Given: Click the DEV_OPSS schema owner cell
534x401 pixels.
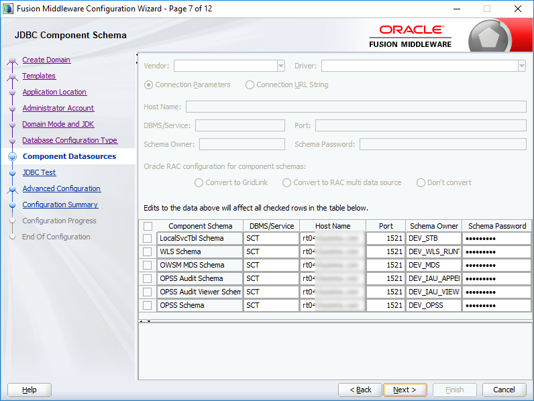Looking at the screenshot, I should coord(433,305).
